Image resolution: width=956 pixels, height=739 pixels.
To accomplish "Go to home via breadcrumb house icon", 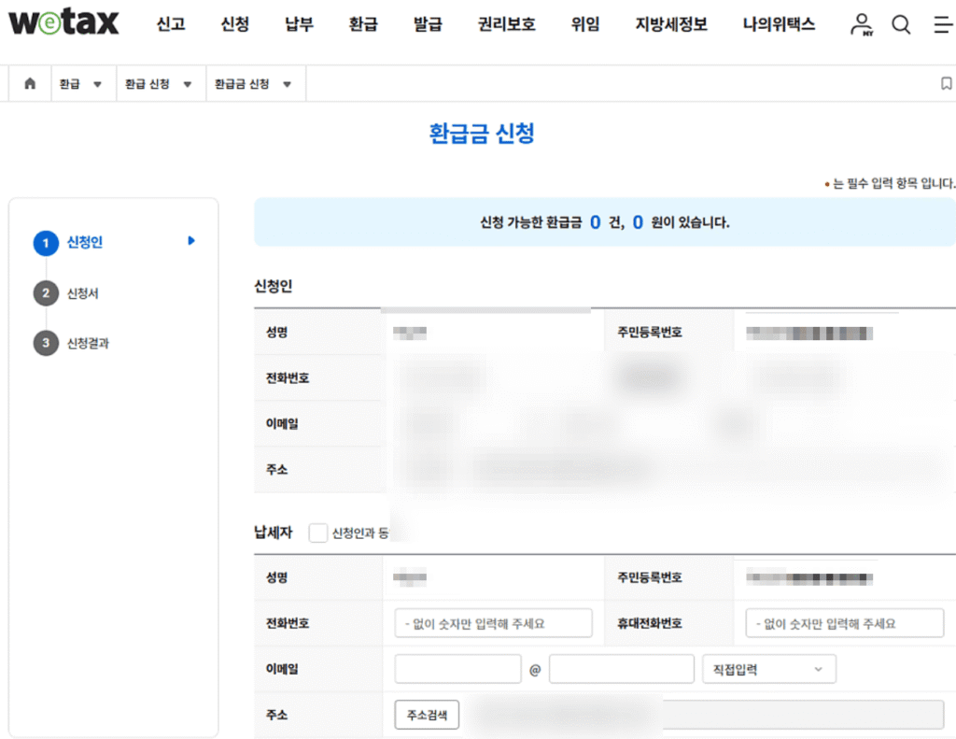I will [x=30, y=84].
